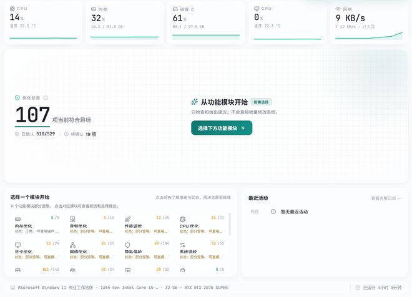This screenshot has height=297, width=412.
Task: Click the Microsoft Windows 11 status bar text
Action: click(x=56, y=288)
